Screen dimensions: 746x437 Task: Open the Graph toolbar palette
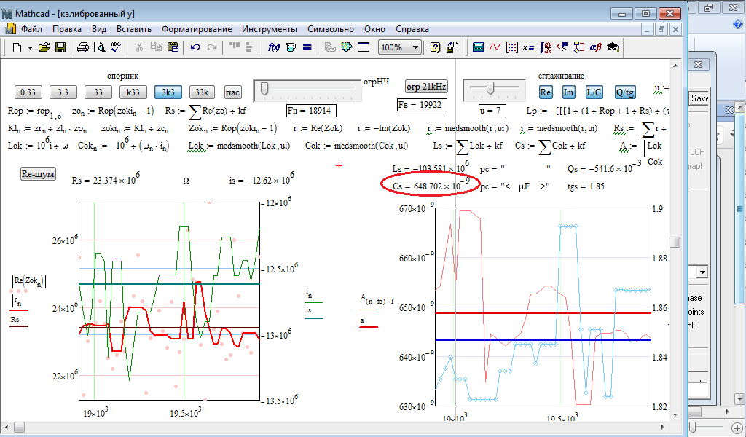click(495, 47)
